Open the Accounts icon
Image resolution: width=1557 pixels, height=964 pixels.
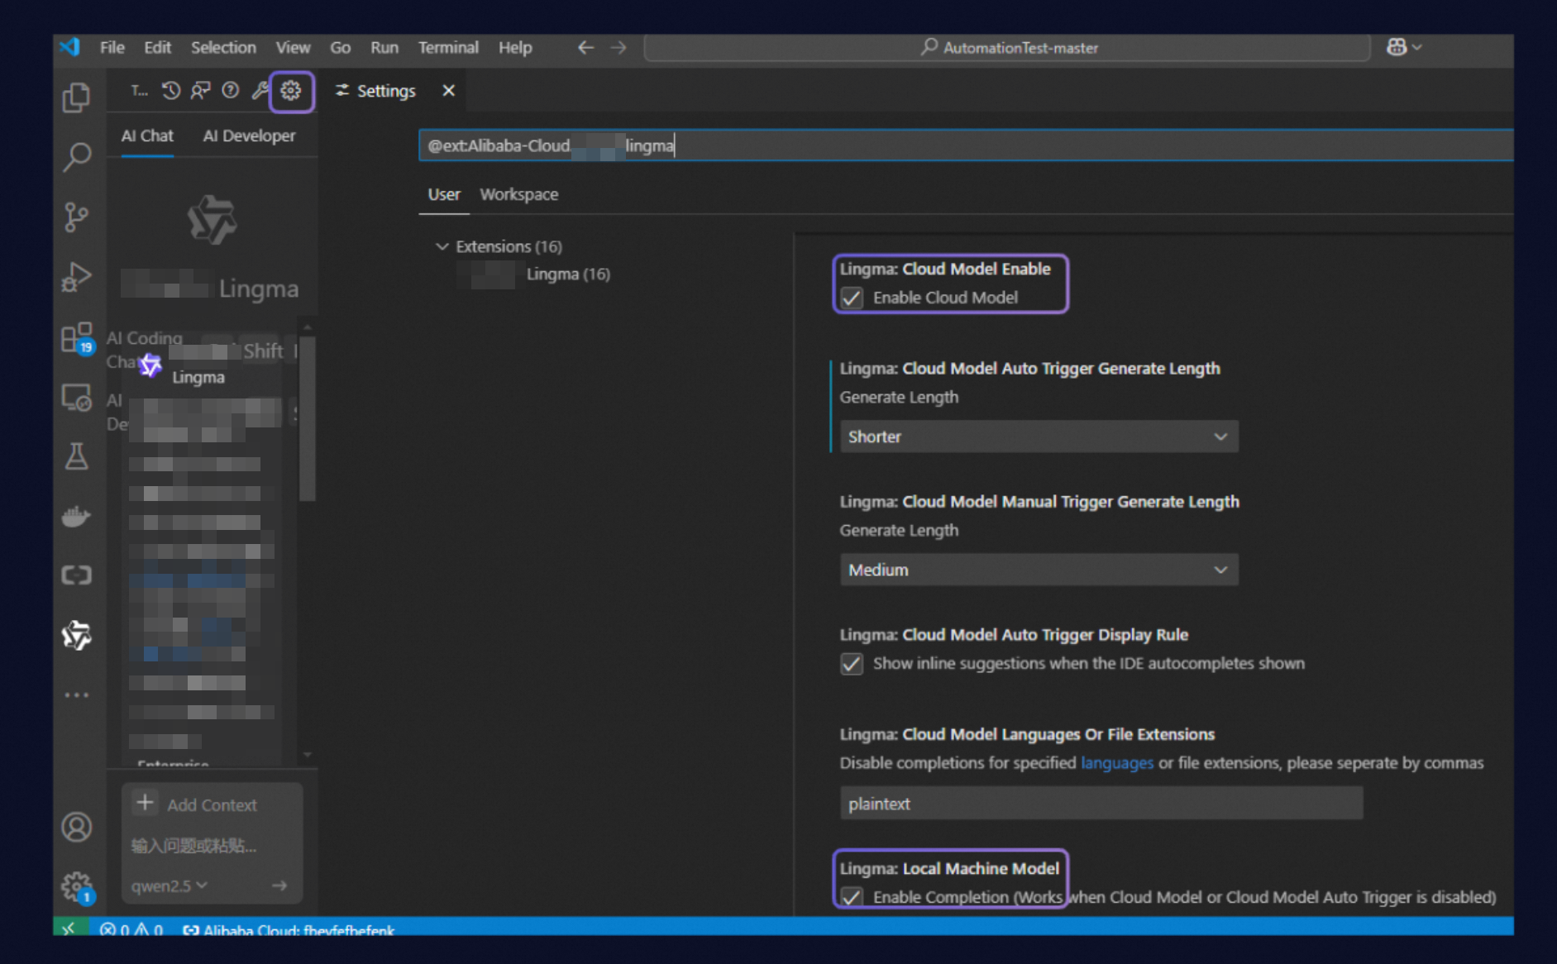coord(77,827)
